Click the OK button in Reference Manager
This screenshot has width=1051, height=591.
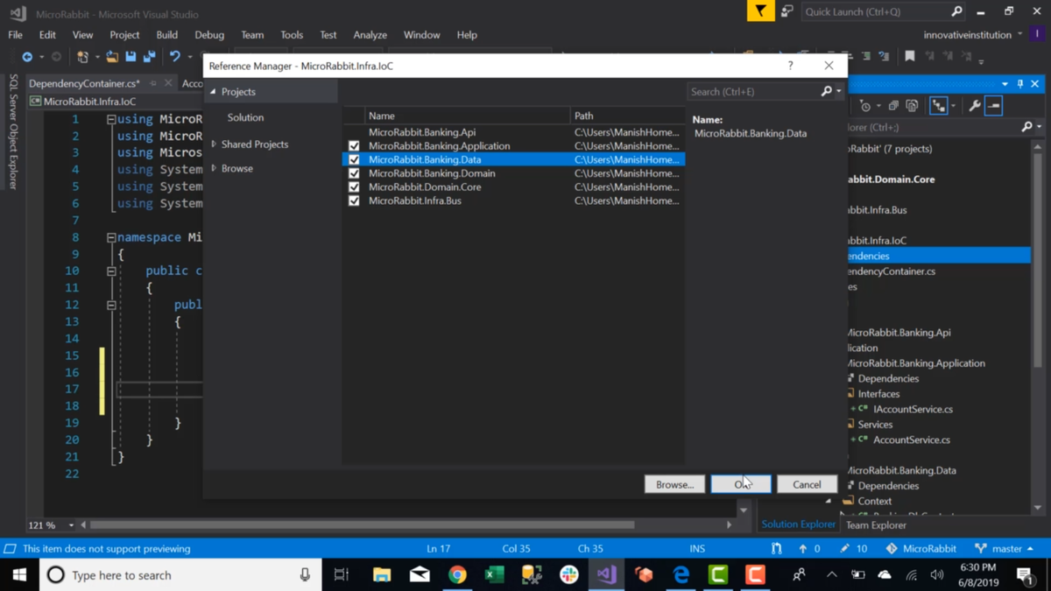(741, 484)
